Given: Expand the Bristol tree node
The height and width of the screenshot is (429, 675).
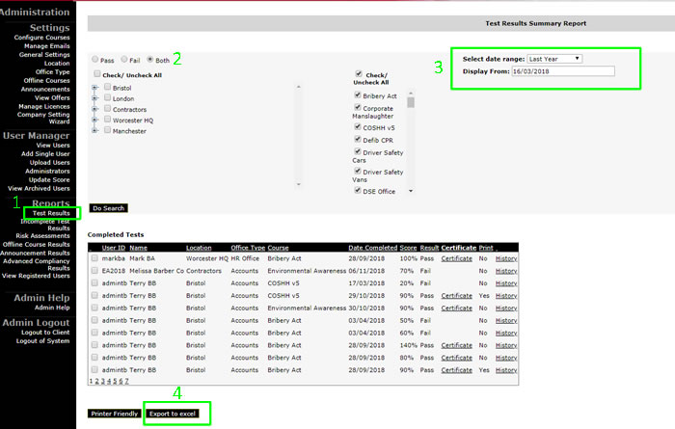Looking at the screenshot, I should click(x=94, y=88).
